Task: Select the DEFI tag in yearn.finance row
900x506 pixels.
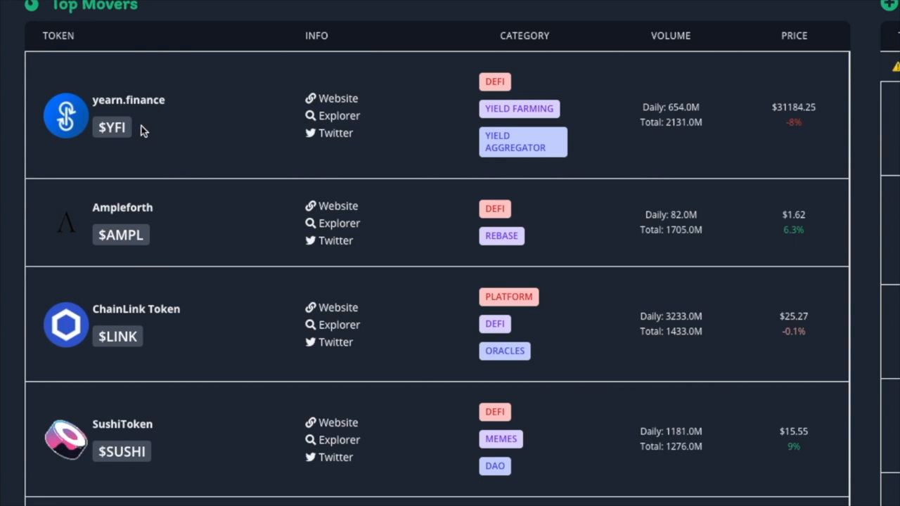Action: [495, 82]
